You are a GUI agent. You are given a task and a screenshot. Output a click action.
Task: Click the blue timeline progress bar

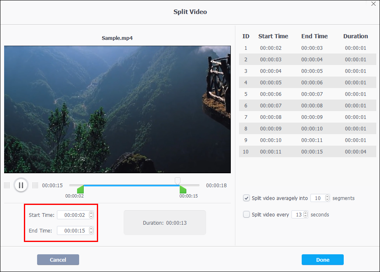point(131,185)
